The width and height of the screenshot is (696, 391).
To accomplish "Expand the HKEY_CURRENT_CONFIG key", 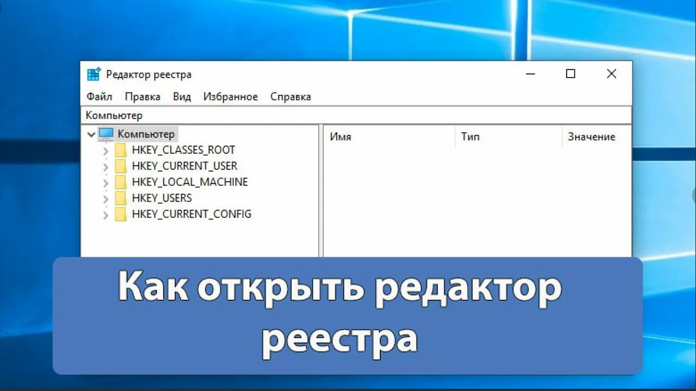I will click(106, 215).
